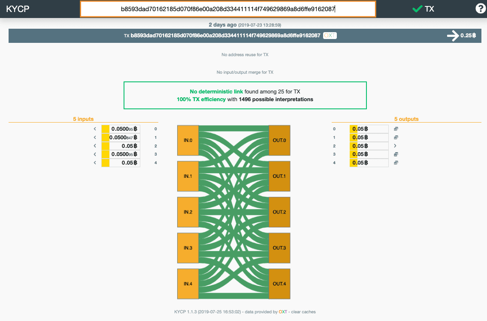The height and width of the screenshot is (321, 487).
Task: Click the unspent coins icon for output 4
Action: 396,162
